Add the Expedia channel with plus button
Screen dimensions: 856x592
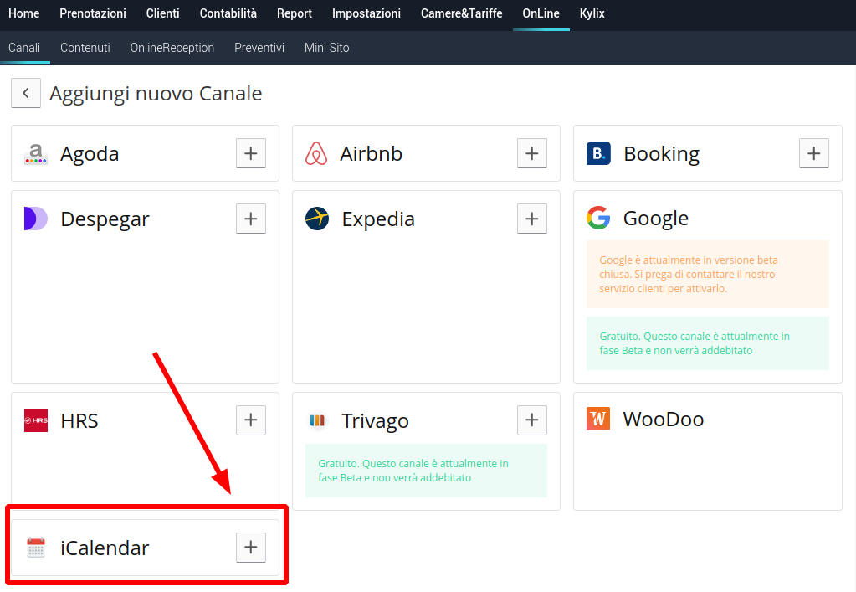[x=531, y=219]
